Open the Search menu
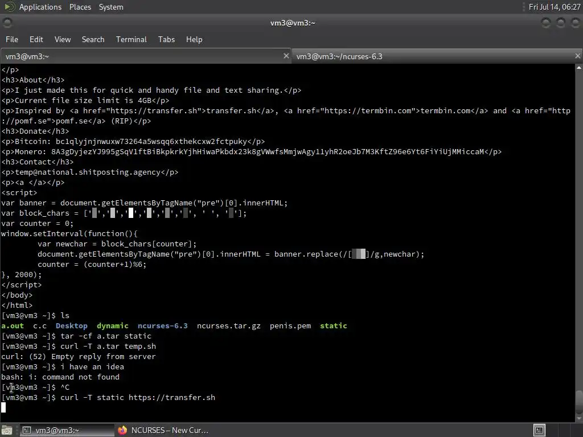This screenshot has height=437, width=583. click(x=93, y=39)
